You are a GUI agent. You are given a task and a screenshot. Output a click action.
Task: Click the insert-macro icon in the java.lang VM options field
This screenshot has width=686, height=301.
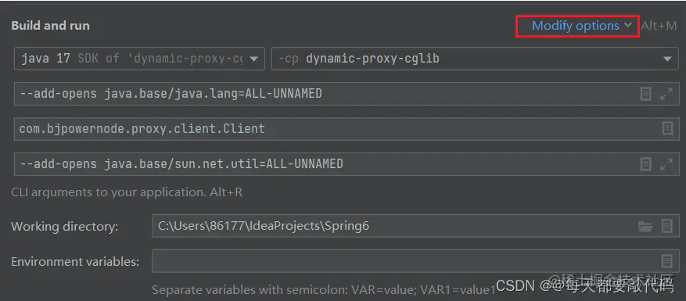646,94
